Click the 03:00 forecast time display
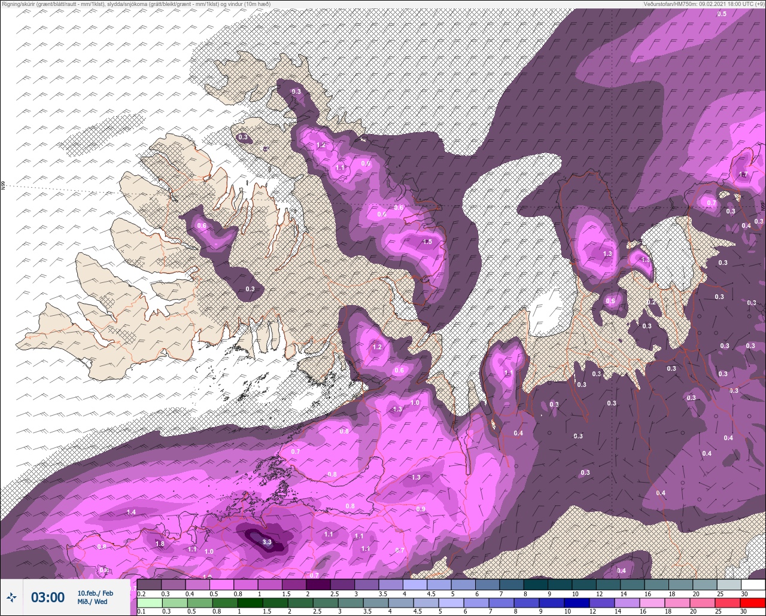Image resolution: width=766 pixels, height=616 pixels. tap(48, 597)
